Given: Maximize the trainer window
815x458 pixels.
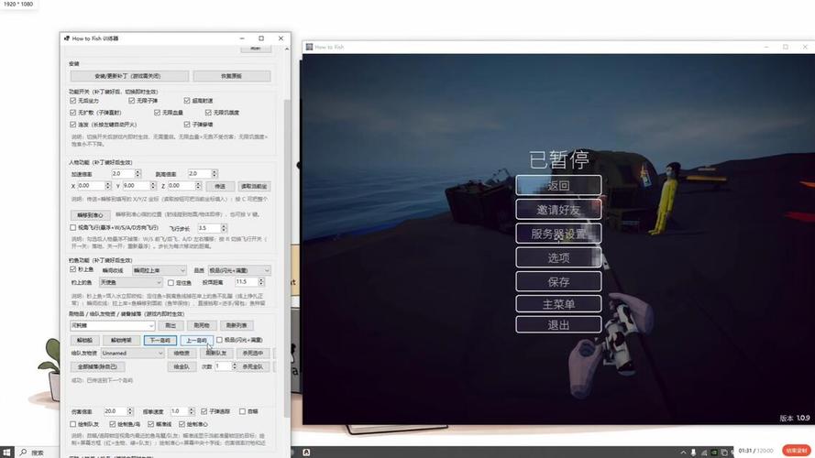Looking at the screenshot, I should point(261,38).
